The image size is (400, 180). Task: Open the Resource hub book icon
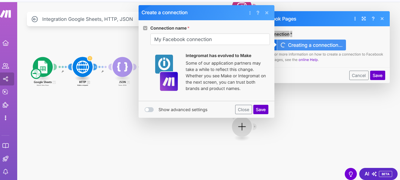click(x=5, y=146)
